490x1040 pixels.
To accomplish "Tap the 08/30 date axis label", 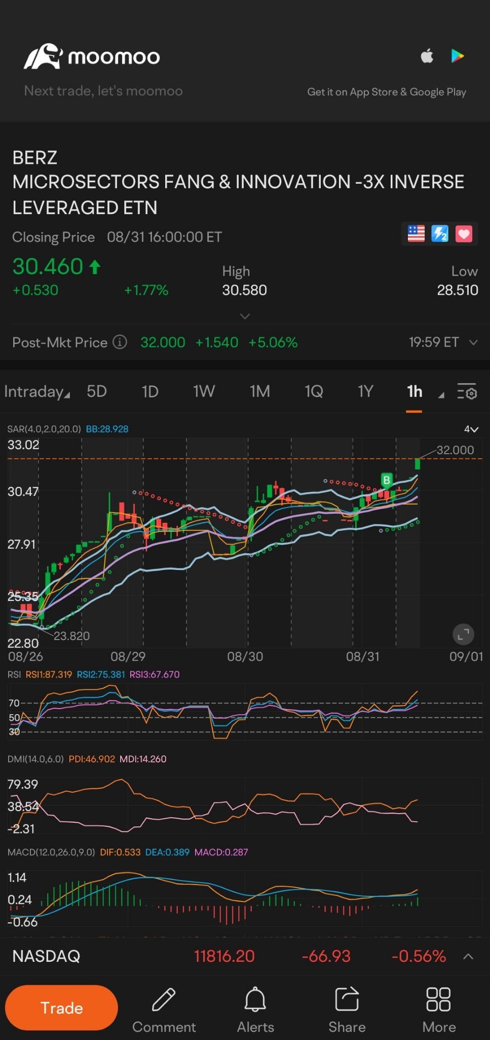I will pyautogui.click(x=245, y=657).
